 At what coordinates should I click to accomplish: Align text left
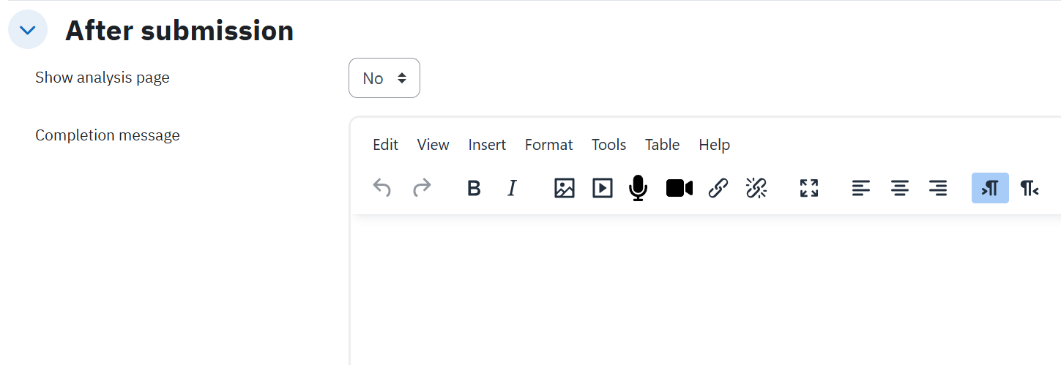(862, 188)
